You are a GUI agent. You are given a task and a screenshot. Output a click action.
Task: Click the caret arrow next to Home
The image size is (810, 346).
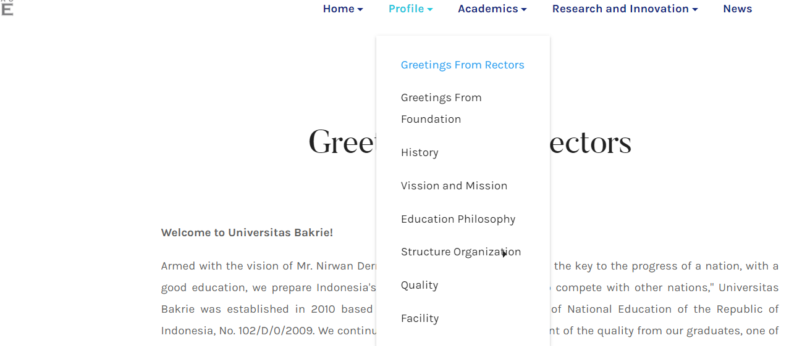point(360,9)
